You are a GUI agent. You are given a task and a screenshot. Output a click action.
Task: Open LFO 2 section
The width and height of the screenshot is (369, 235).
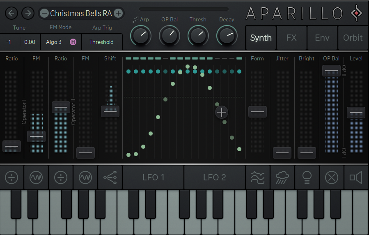(215, 177)
